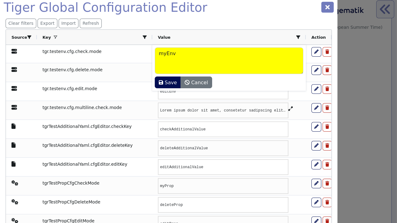Cancel the value edit
Image resolution: width=397 pixels, height=223 pixels.
tap(196, 82)
